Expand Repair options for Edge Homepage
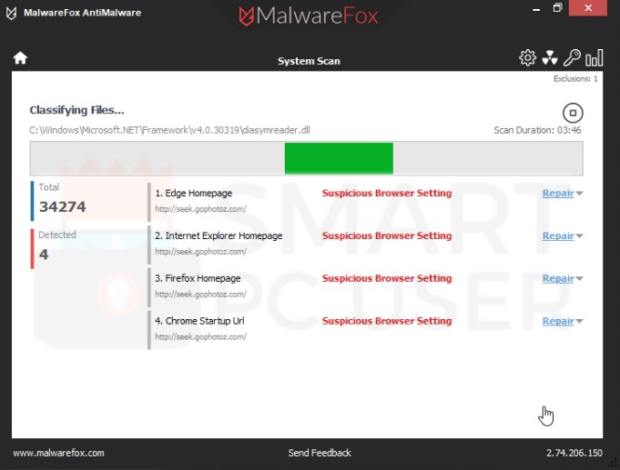 pos(580,194)
